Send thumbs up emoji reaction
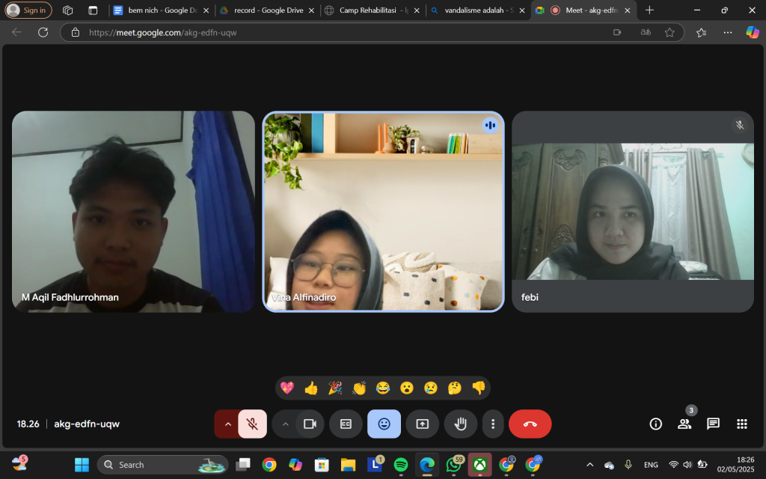 click(311, 388)
